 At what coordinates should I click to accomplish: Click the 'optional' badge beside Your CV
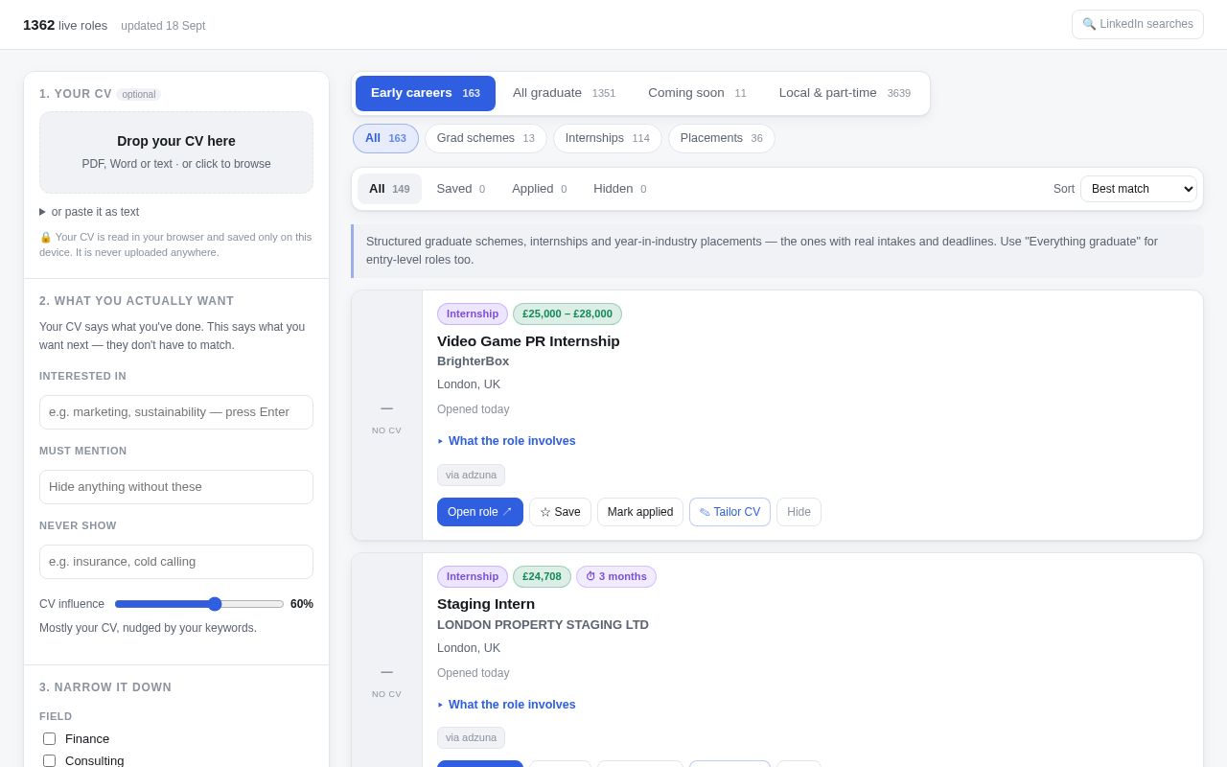[x=139, y=95]
